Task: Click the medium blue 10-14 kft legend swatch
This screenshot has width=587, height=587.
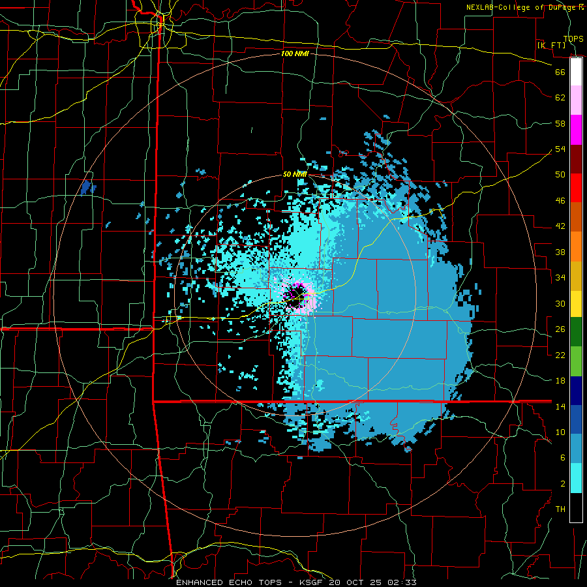Action: click(x=576, y=419)
